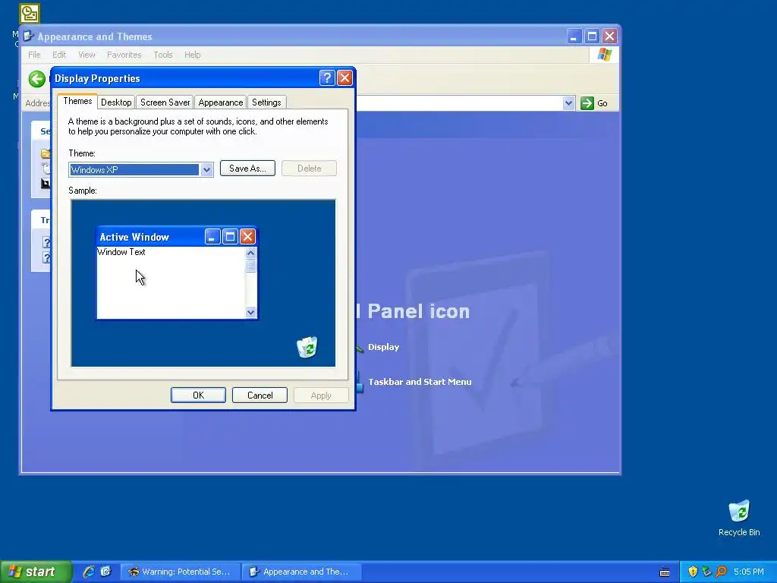
Task: Close the Appearance and Themes window
Action: (x=609, y=36)
